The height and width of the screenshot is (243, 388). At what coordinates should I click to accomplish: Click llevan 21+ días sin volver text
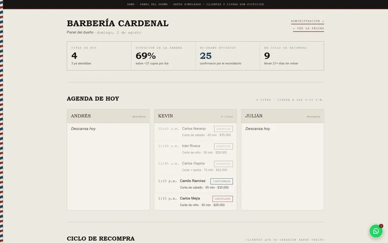click(281, 63)
